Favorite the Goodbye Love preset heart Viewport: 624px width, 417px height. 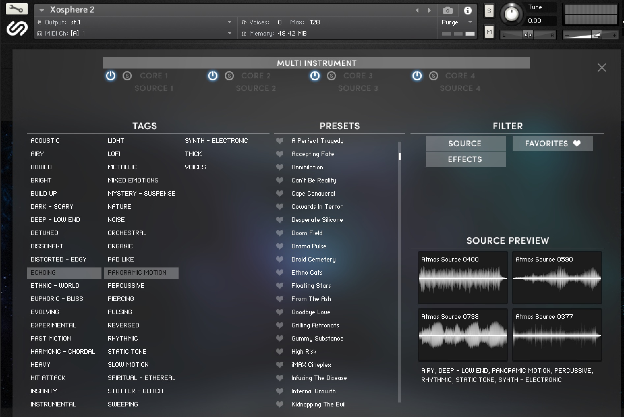pyautogui.click(x=280, y=312)
